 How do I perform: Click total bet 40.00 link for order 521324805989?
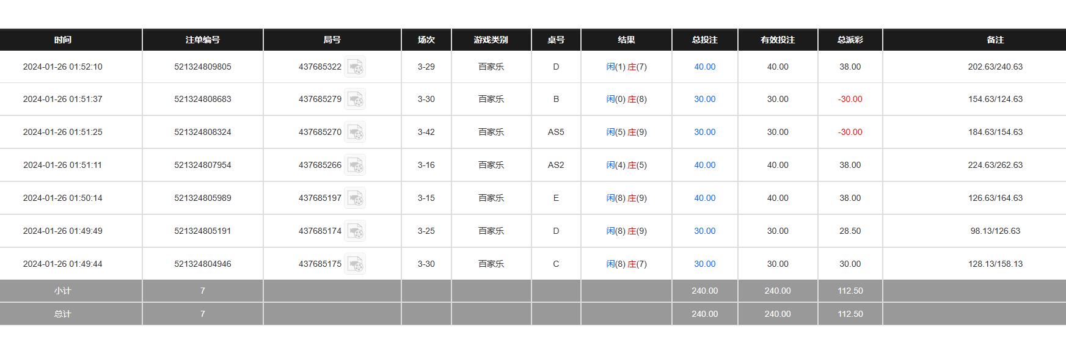pos(704,198)
